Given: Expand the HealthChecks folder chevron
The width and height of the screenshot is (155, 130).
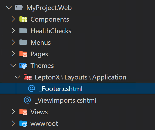Looking at the screenshot, I should coord(13,31).
